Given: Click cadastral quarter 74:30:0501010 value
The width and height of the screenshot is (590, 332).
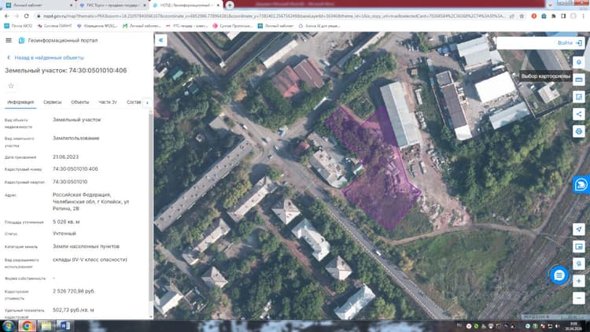Looking at the screenshot, I should tap(70, 182).
